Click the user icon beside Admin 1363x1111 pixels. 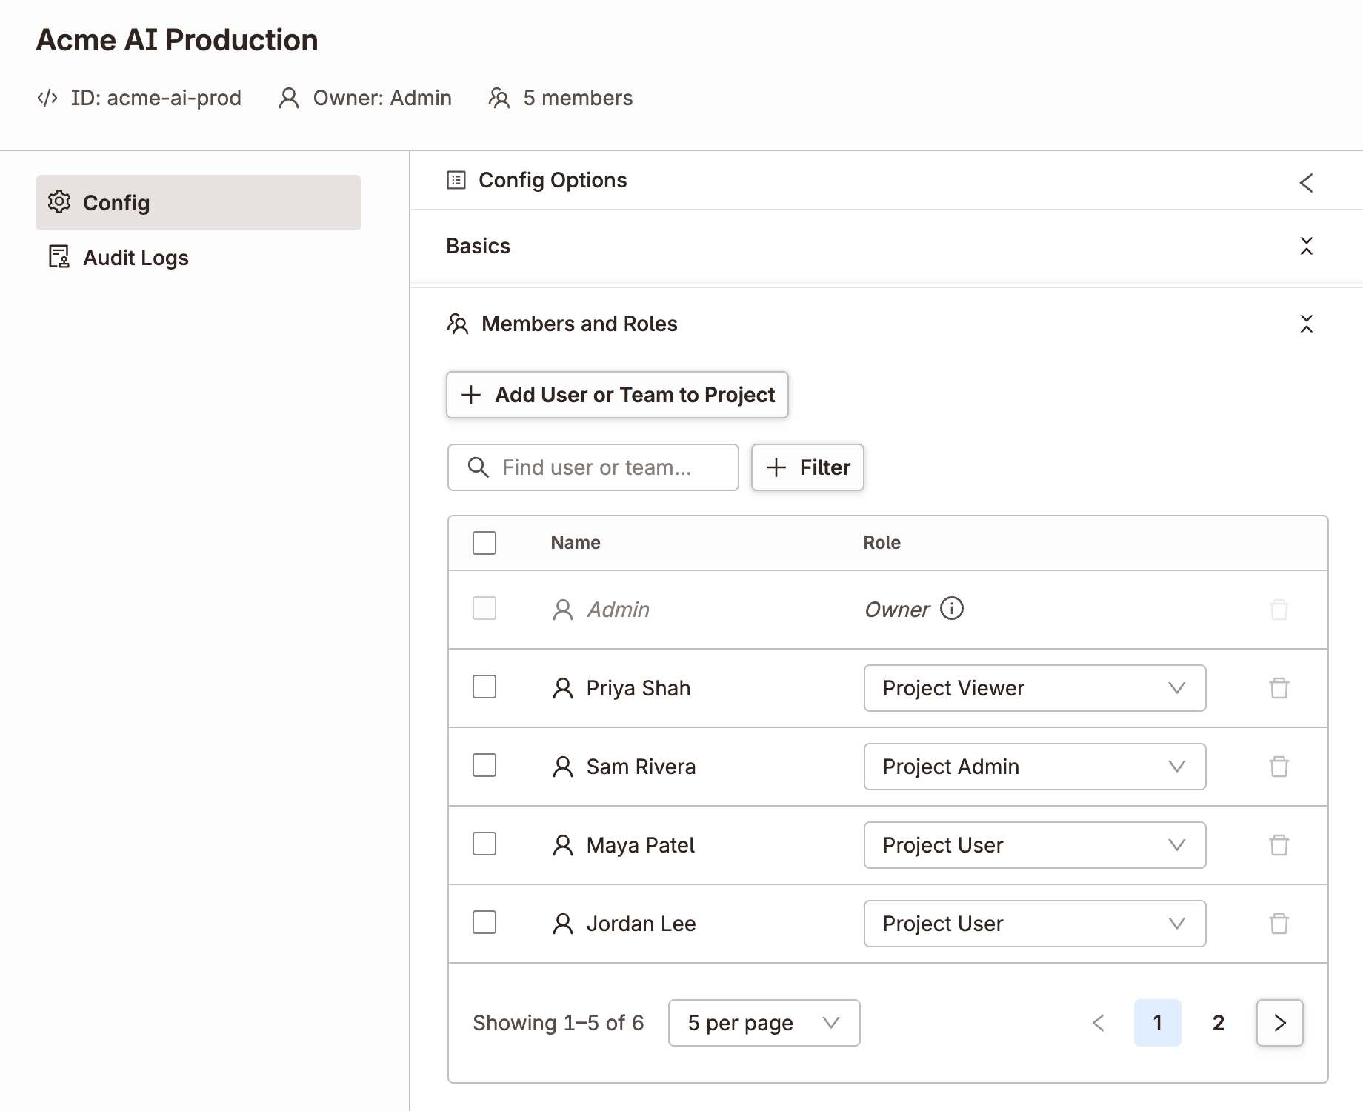tap(563, 610)
